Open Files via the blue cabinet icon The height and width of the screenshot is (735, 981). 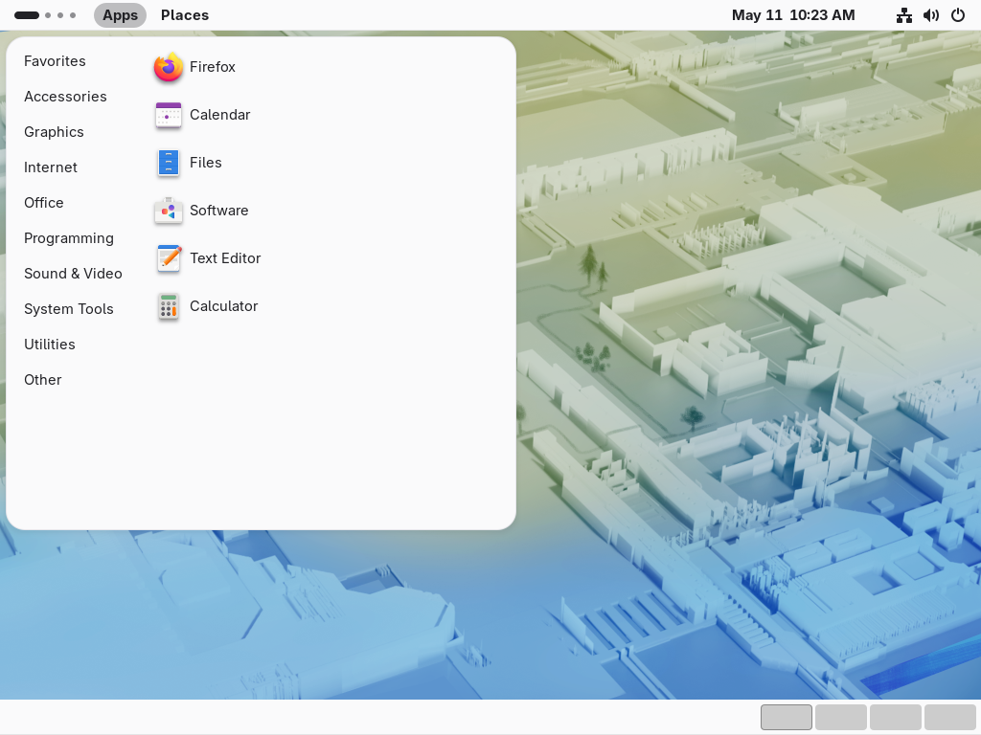pos(169,163)
